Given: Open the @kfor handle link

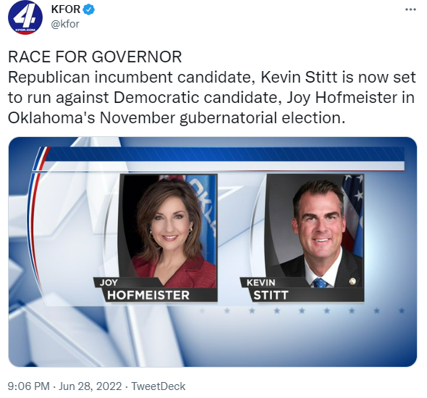Looking at the screenshot, I should click(x=65, y=24).
